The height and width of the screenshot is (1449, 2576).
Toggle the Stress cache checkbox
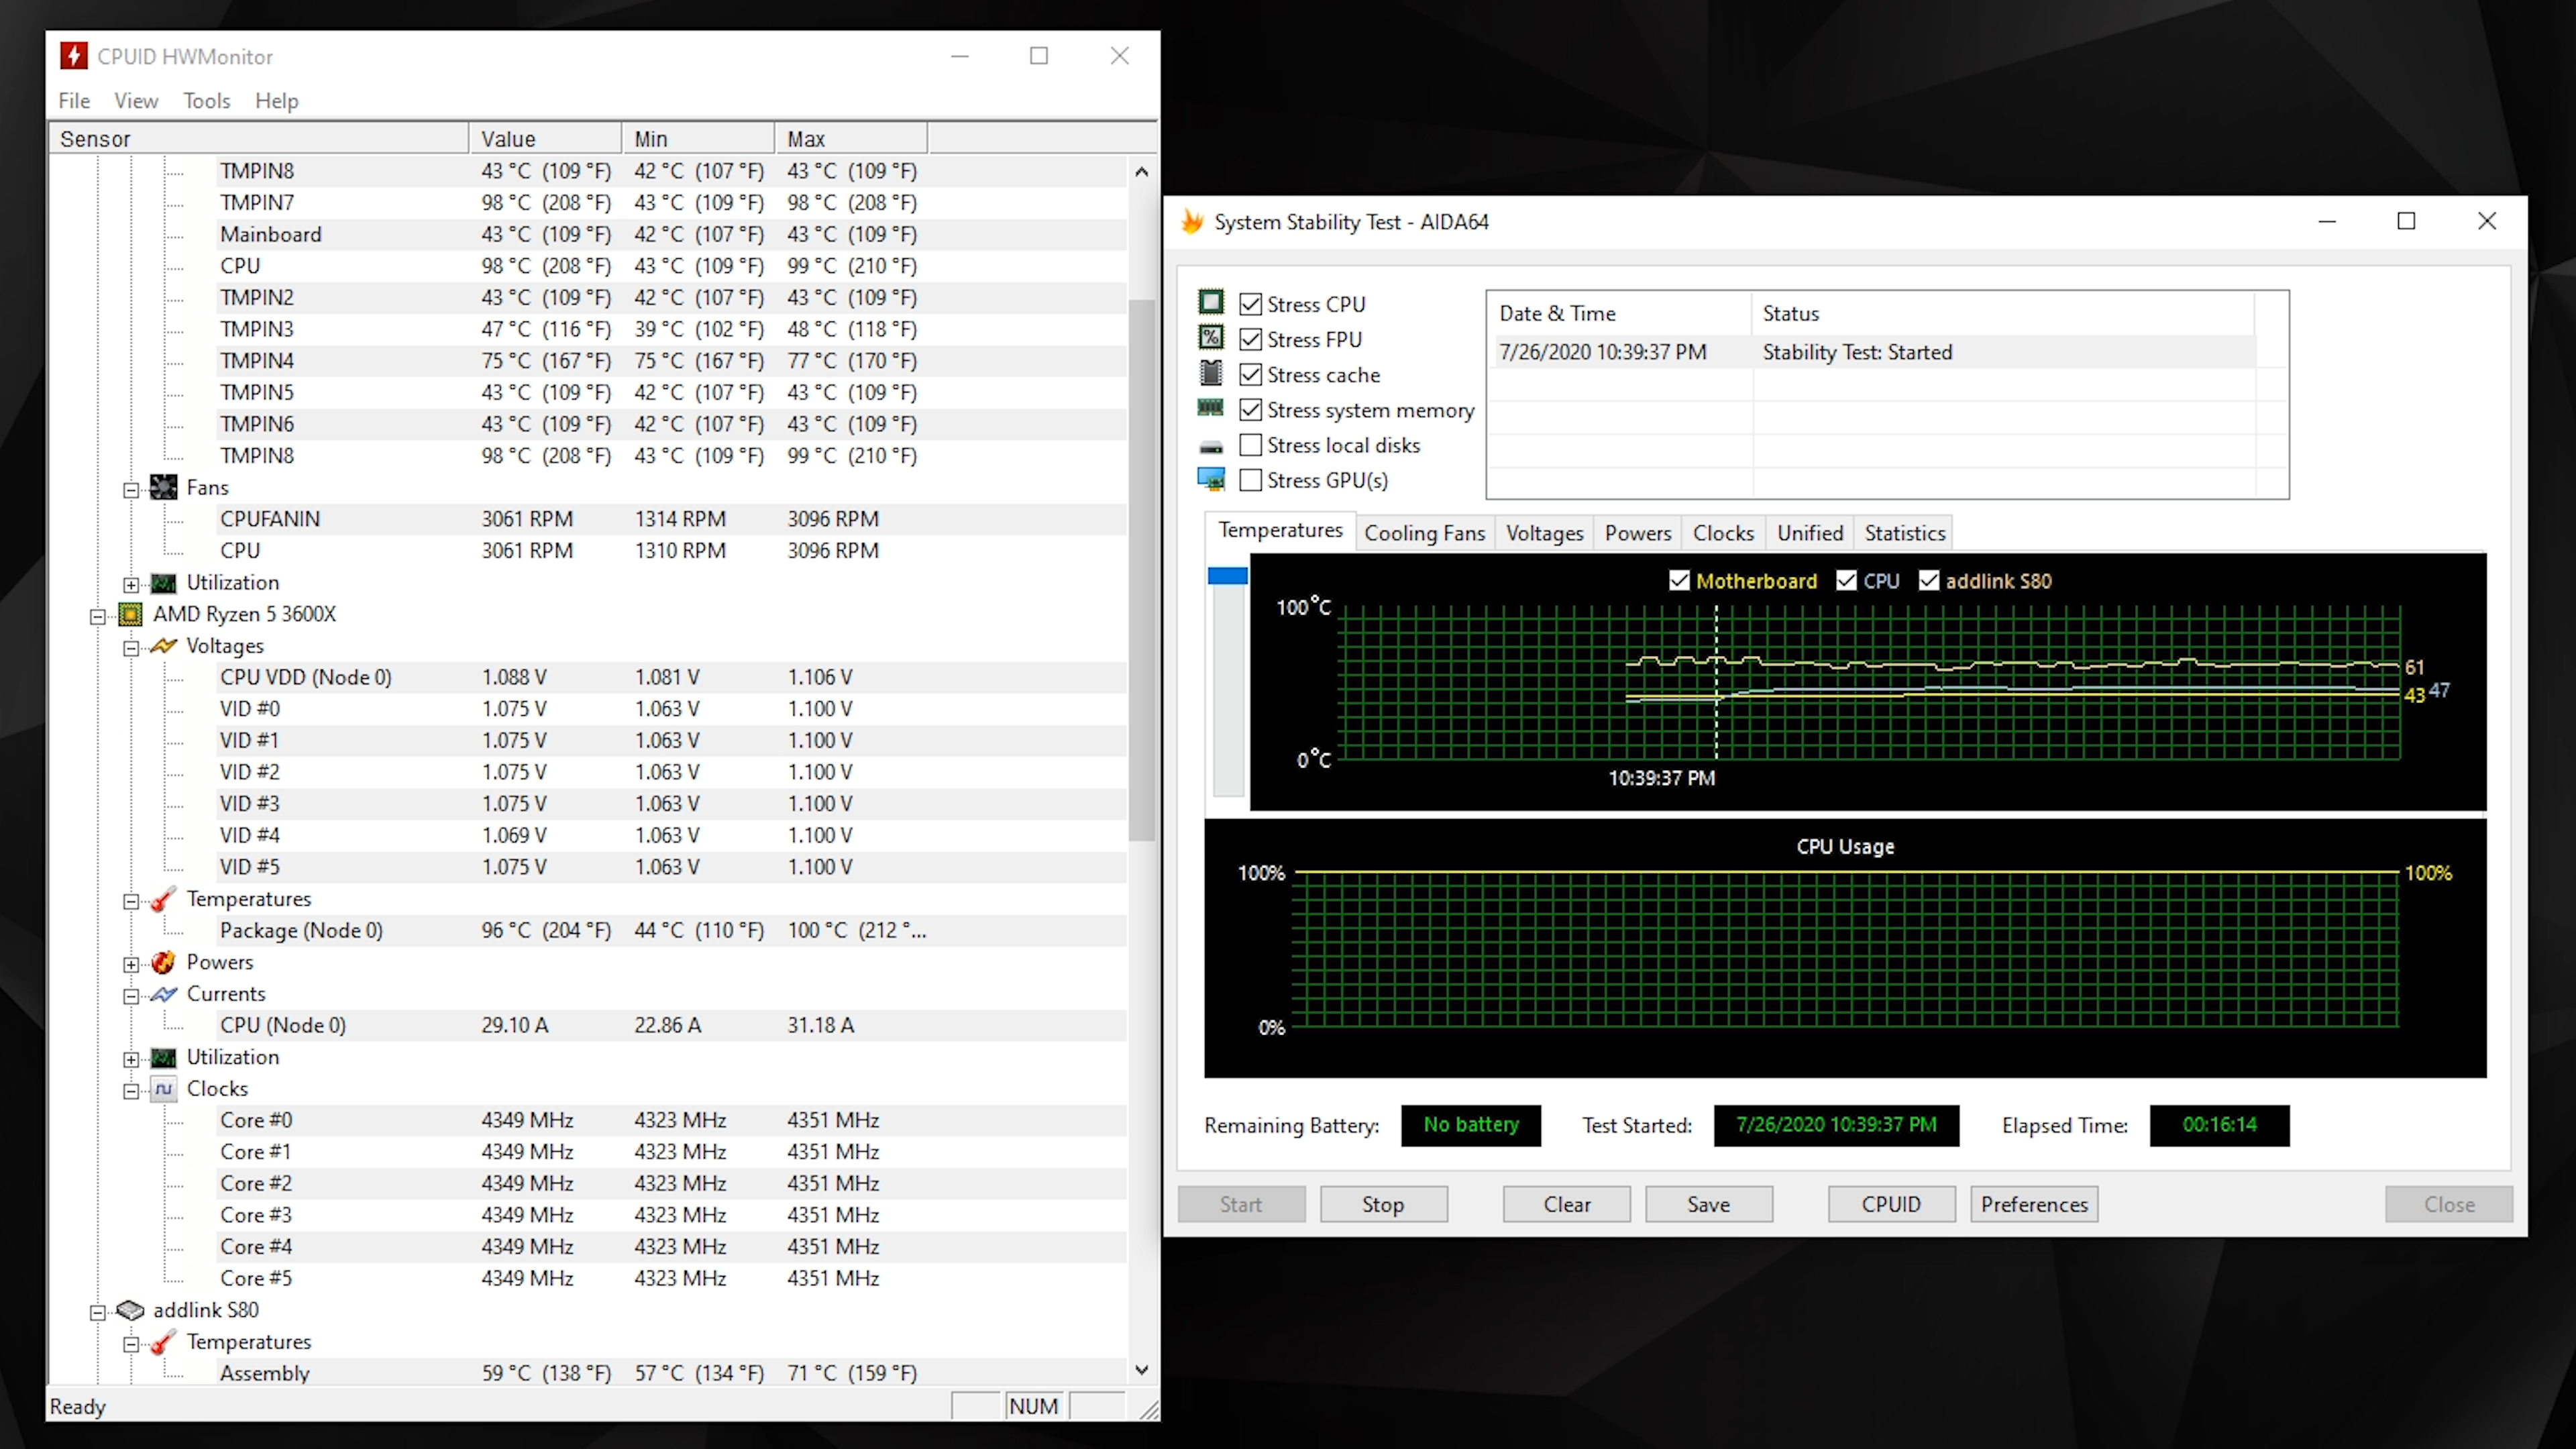(x=1251, y=375)
